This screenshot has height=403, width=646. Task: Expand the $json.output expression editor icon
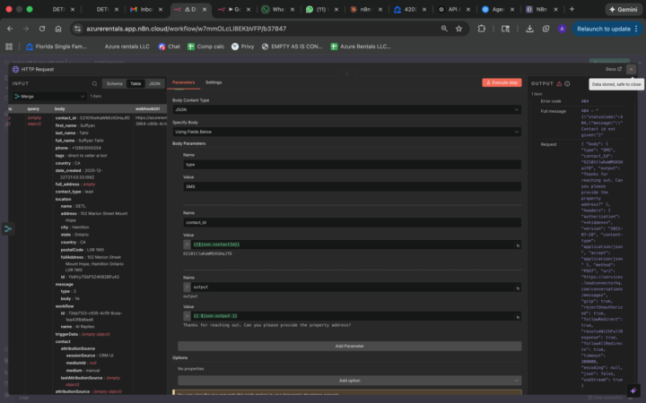pos(518,317)
